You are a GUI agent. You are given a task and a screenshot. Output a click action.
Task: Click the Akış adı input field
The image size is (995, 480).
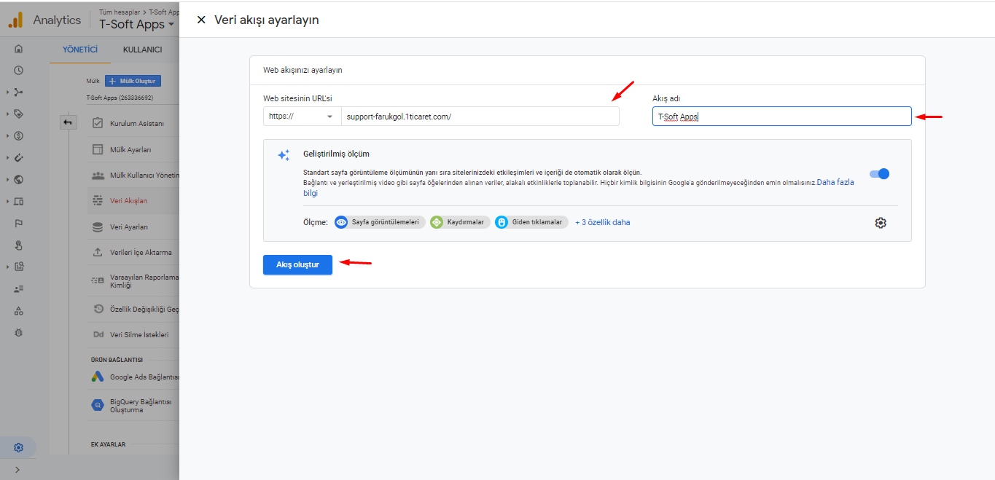[x=782, y=117]
